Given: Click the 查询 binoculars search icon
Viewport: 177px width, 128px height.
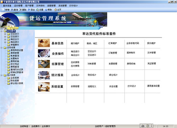Looking at the screenshot, I should click(12, 10).
